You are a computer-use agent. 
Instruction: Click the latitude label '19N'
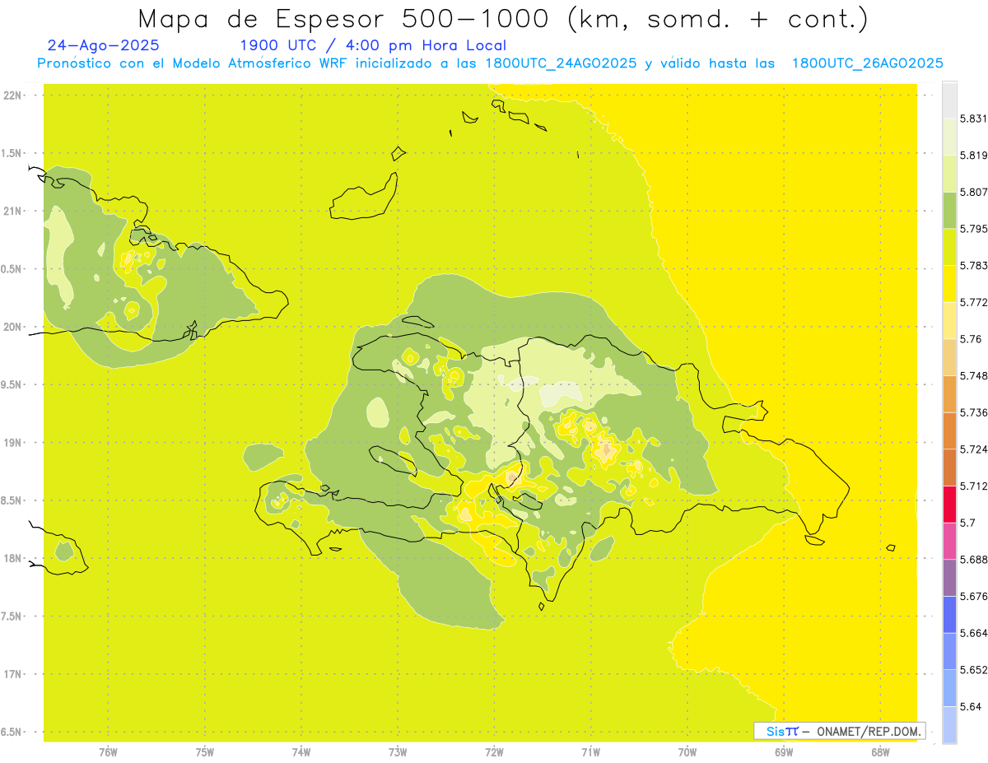pos(12,443)
